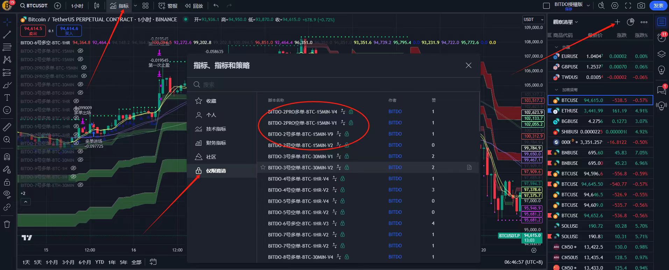Viewport: 669px width, 270px height.
Task: Open the USDT currency dropdown on price scale
Action: [x=533, y=20]
